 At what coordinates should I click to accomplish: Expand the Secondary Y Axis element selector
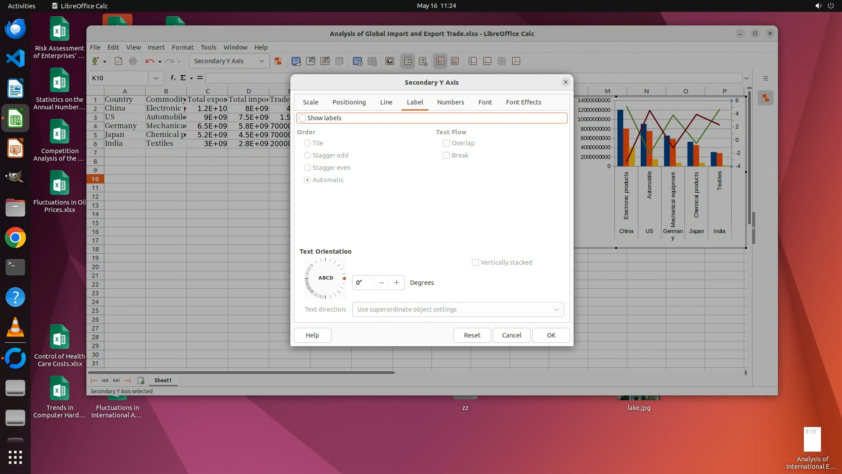(x=262, y=61)
